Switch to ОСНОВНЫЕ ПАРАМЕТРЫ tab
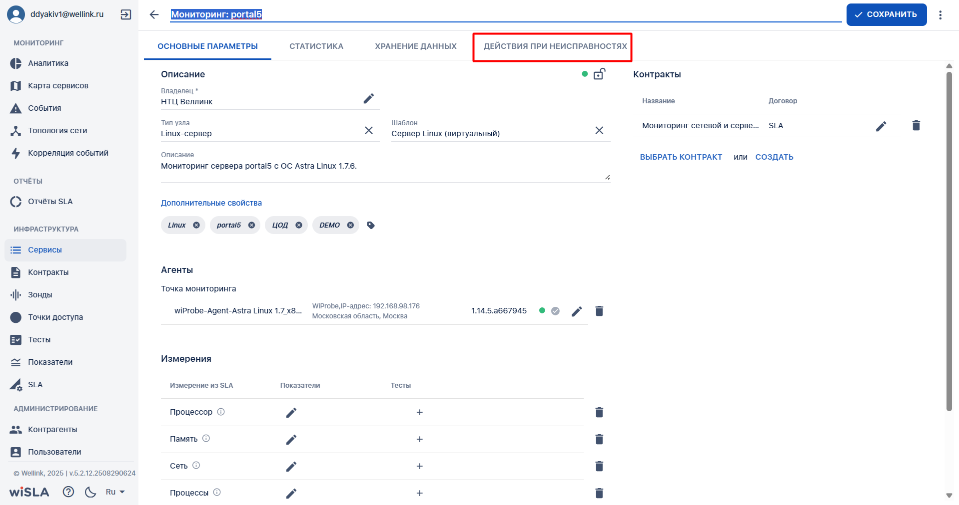Image resolution: width=959 pixels, height=505 pixels. point(207,46)
